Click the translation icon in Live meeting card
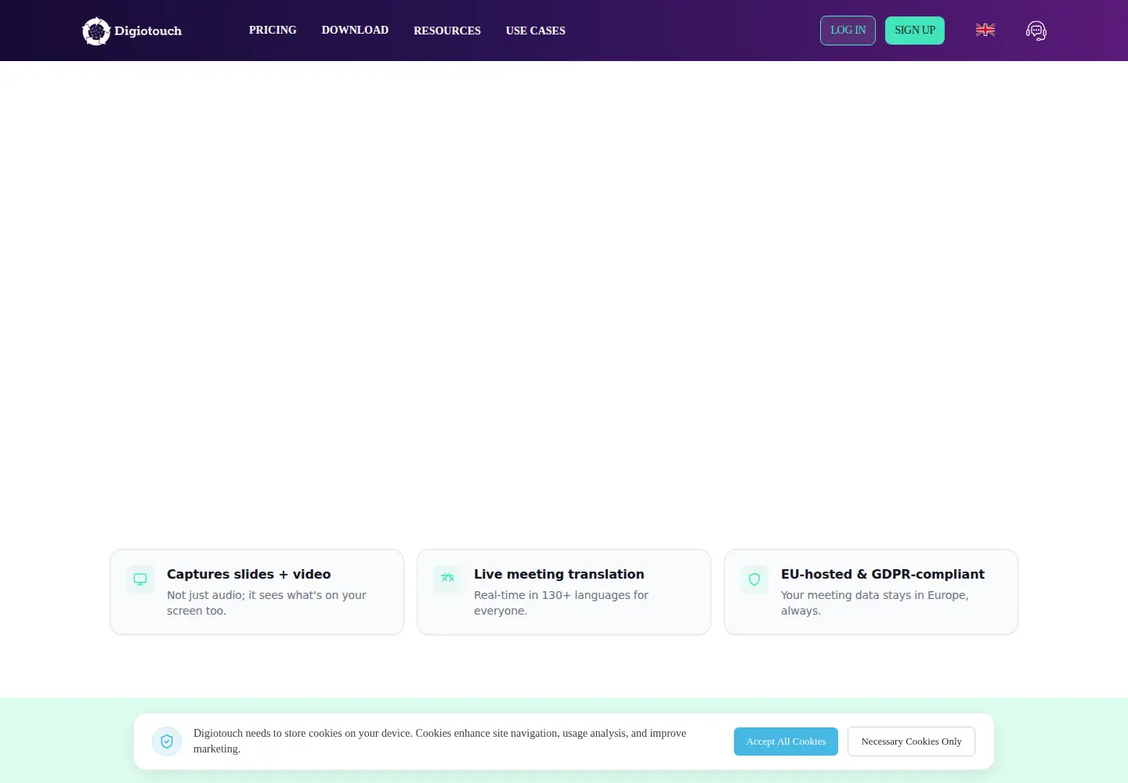 pos(447,579)
